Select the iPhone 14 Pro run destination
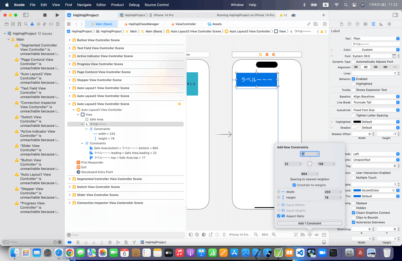 (x=161, y=15)
